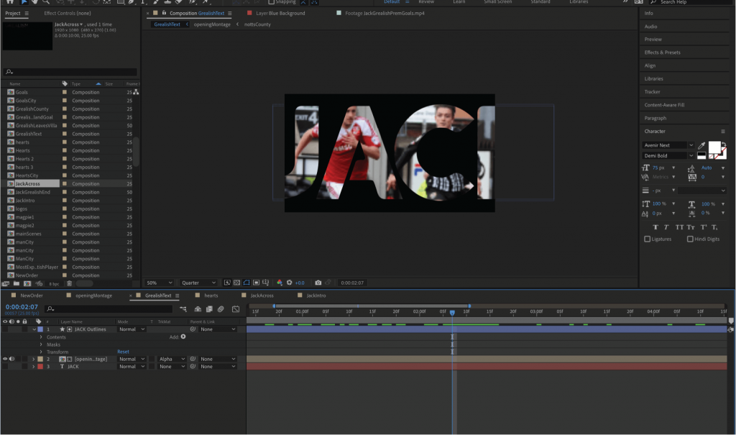The width and height of the screenshot is (736, 435).
Task: Expand the Transform group of JACK Outlines
Action: coord(42,352)
